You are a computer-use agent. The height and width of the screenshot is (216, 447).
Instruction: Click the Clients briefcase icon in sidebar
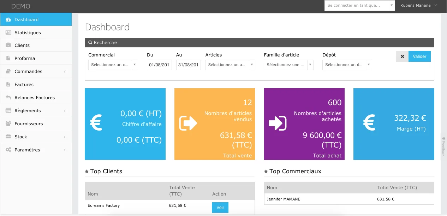click(8, 45)
